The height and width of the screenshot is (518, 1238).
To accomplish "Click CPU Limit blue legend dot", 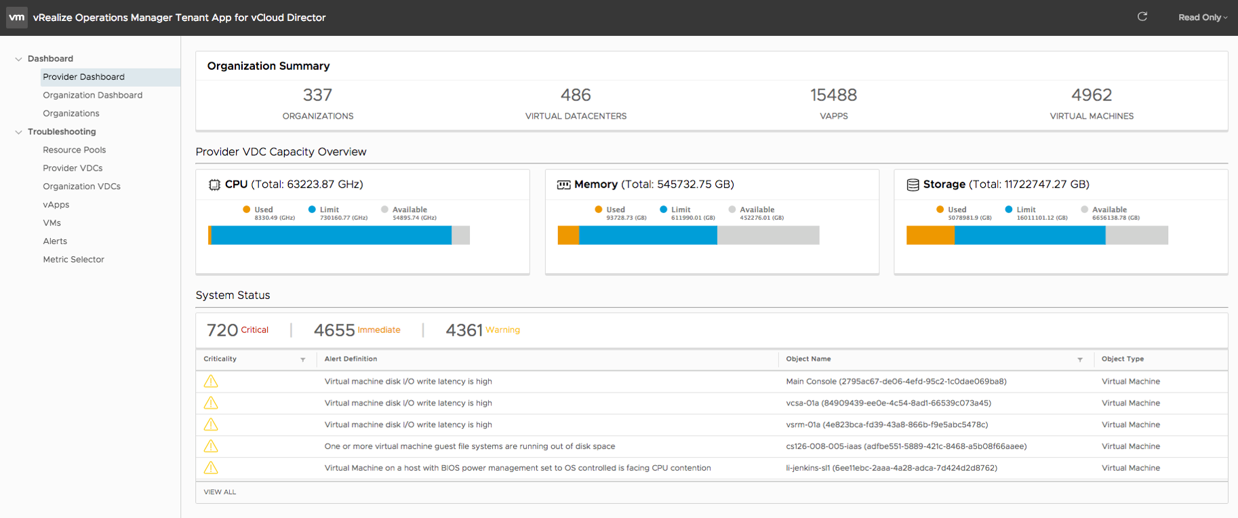I will [312, 210].
